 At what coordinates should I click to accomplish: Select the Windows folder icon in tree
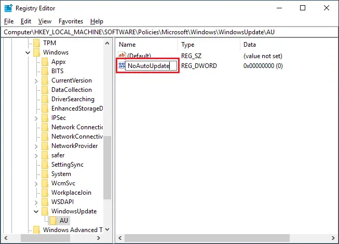point(36,52)
